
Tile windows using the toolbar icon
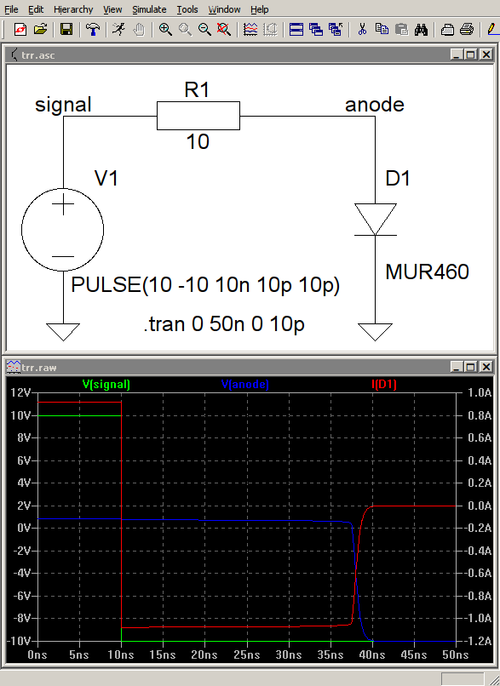click(x=296, y=30)
